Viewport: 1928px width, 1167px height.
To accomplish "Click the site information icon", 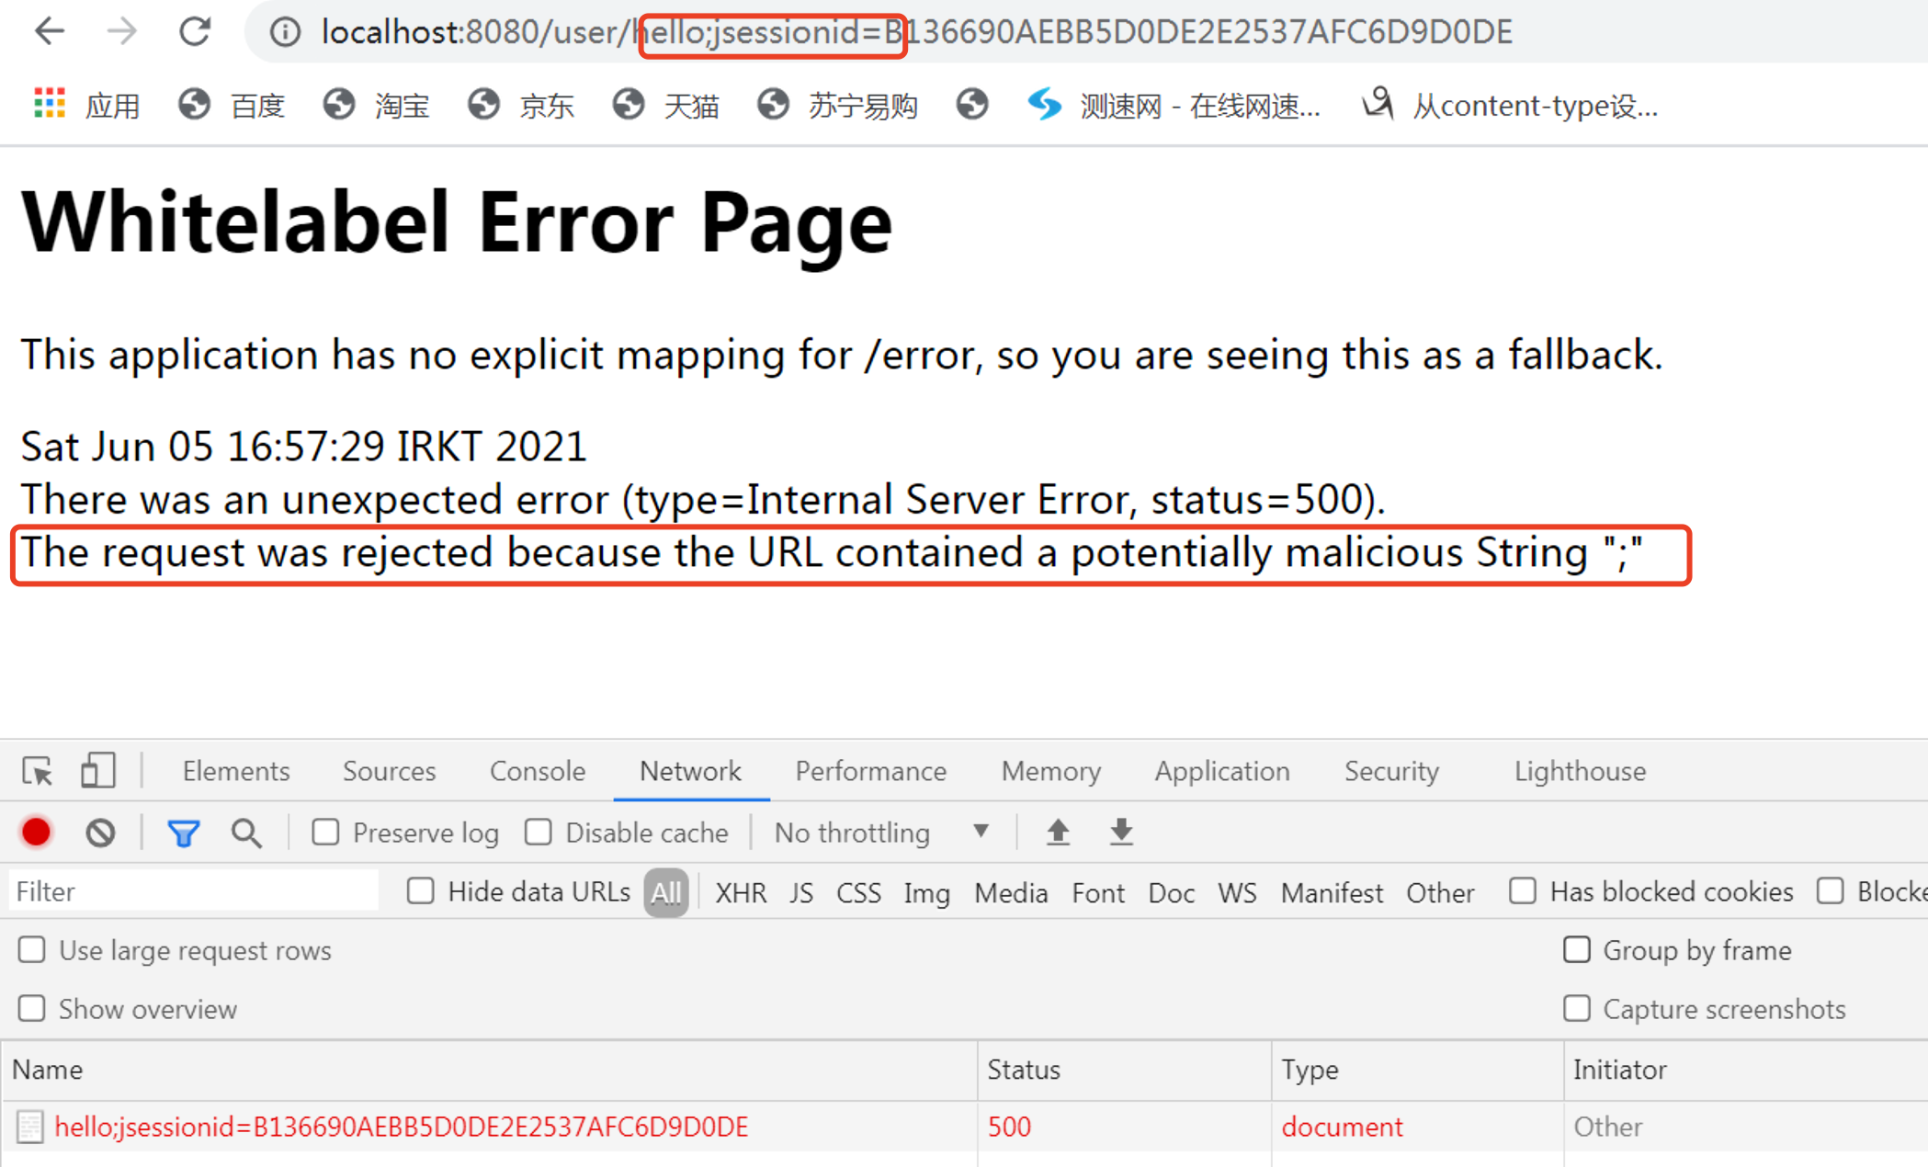I will click(285, 32).
